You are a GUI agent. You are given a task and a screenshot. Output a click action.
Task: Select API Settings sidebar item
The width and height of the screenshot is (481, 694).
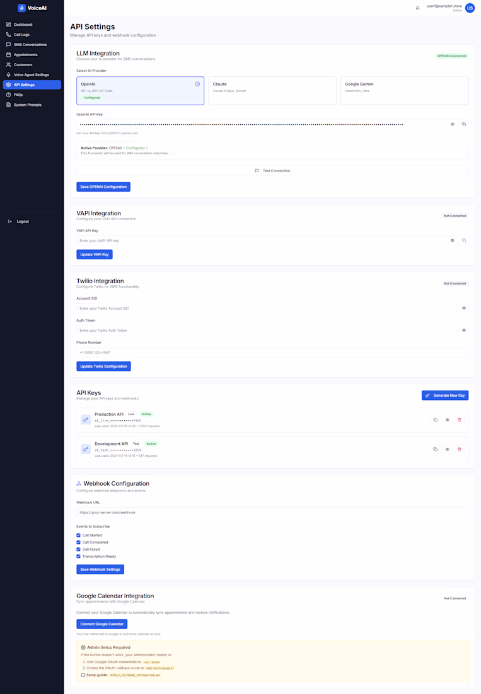tap(32, 85)
